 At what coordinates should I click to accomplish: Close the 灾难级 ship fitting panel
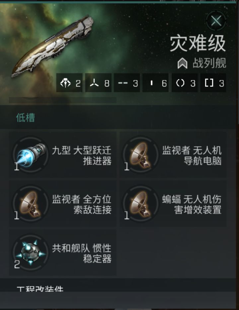(x=216, y=21)
